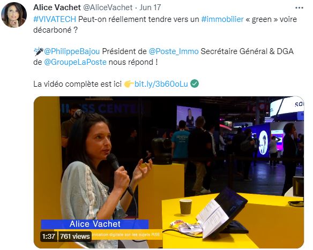Open the three-dot more options menu

(x=299, y=8)
